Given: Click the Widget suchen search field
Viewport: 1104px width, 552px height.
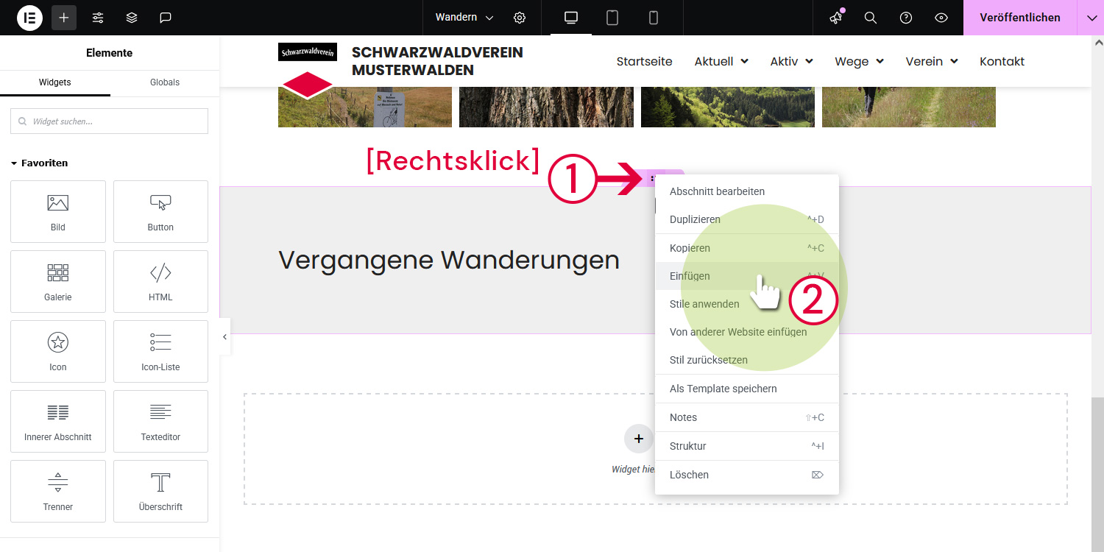Looking at the screenshot, I should point(110,121).
